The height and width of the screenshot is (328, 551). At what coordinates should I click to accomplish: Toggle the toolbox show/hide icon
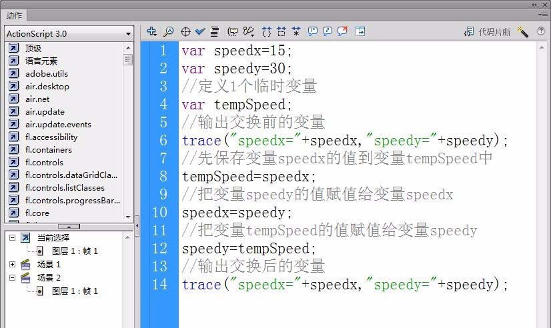(x=360, y=31)
